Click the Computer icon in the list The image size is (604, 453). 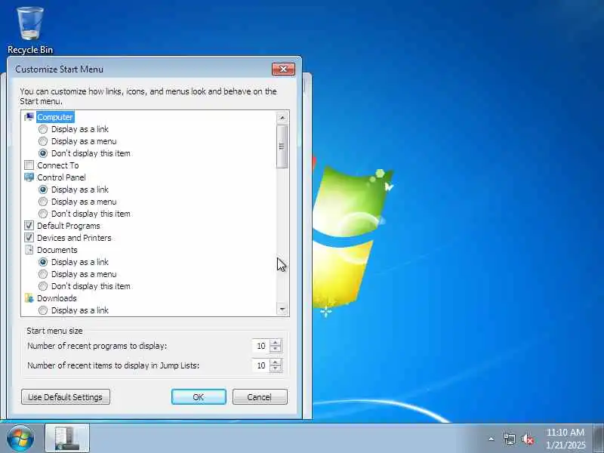point(29,117)
